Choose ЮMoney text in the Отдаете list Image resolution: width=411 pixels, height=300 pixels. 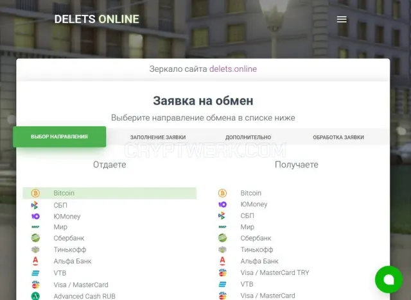coord(67,217)
